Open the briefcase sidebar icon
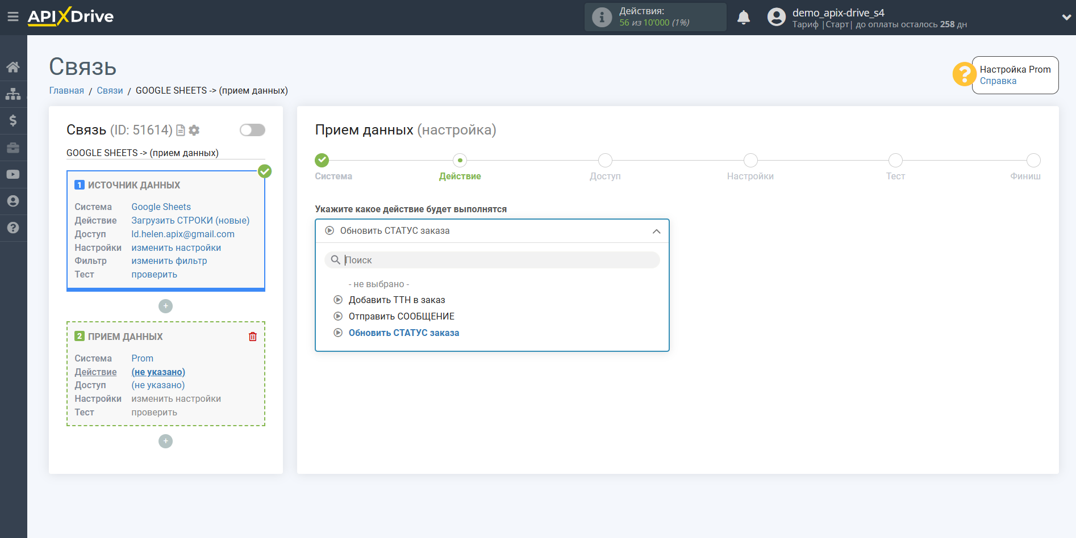The height and width of the screenshot is (538, 1076). tap(13, 148)
